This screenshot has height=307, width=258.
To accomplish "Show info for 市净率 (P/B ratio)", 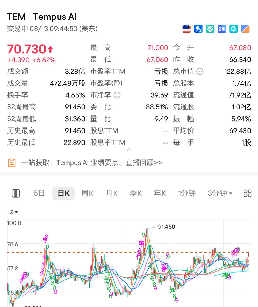I will [117, 95].
